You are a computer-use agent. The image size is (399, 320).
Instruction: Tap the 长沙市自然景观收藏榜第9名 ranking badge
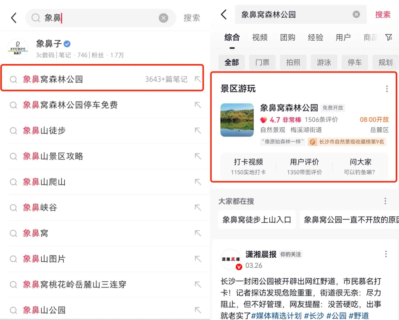pos(347,142)
